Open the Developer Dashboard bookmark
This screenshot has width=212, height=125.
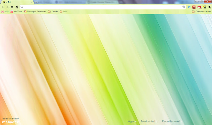35,12
